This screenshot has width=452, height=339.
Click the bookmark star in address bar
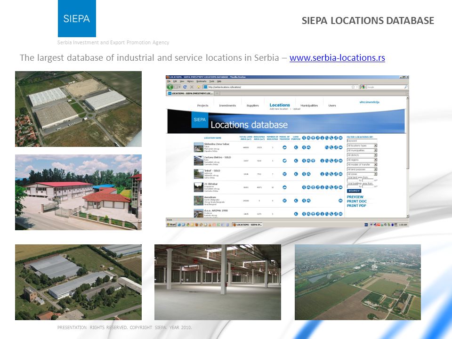click(353, 87)
